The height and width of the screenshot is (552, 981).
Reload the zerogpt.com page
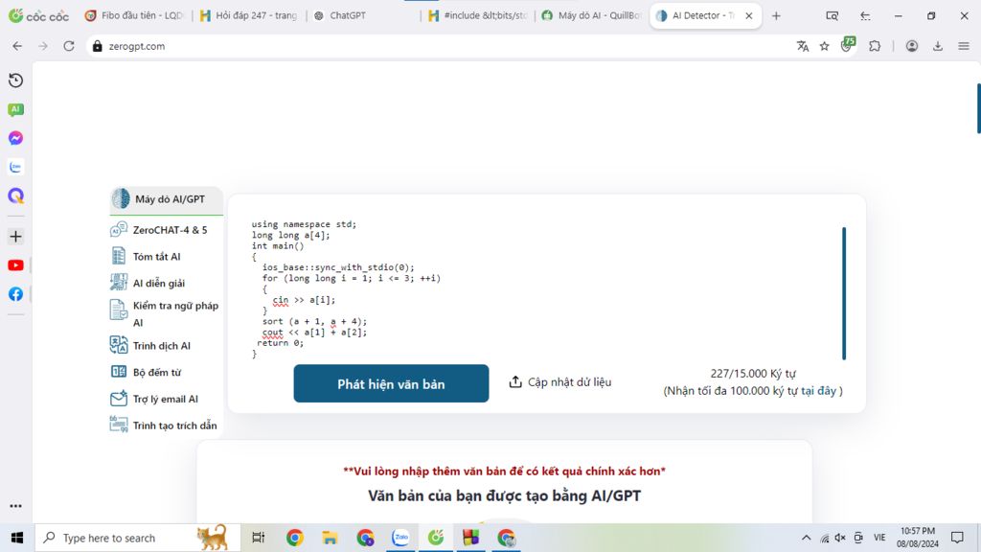69,46
